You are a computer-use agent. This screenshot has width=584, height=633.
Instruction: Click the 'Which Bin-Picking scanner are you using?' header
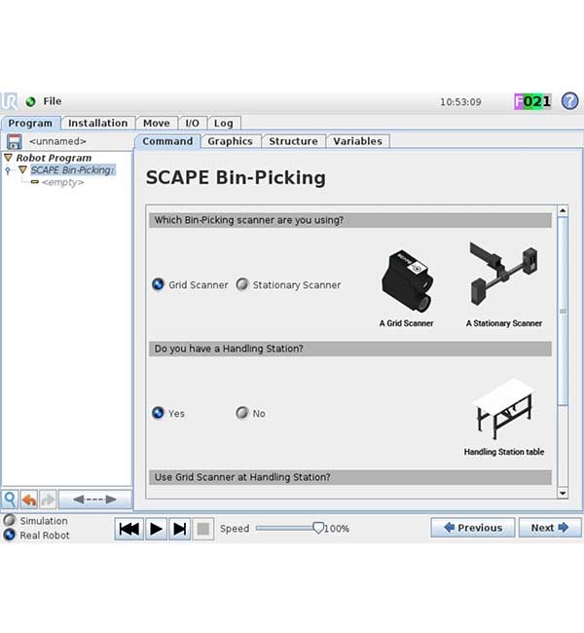coord(350,220)
